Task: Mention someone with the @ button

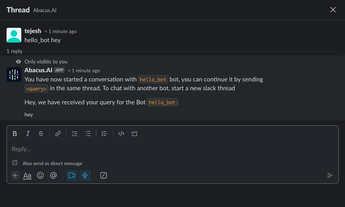Action: 53,176
